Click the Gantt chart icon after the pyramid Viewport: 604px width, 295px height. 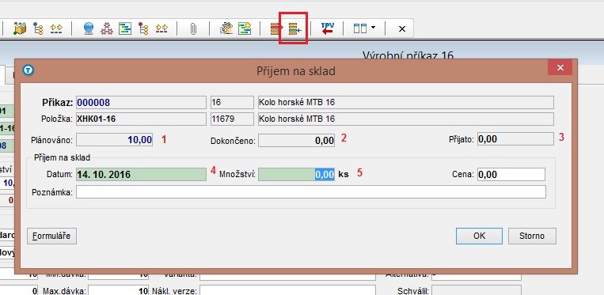125,28
